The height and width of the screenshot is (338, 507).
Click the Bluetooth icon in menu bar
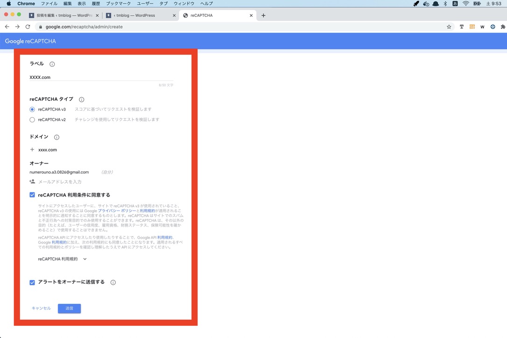tap(445, 4)
